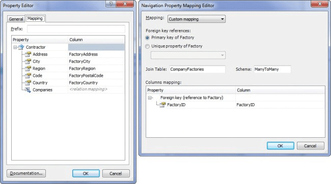Click the Country property icon
This screenshot has height=184, width=331.
click(28, 83)
